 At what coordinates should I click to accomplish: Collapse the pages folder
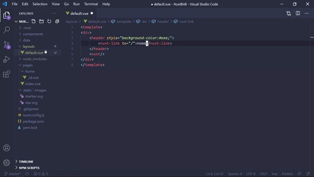(27, 65)
